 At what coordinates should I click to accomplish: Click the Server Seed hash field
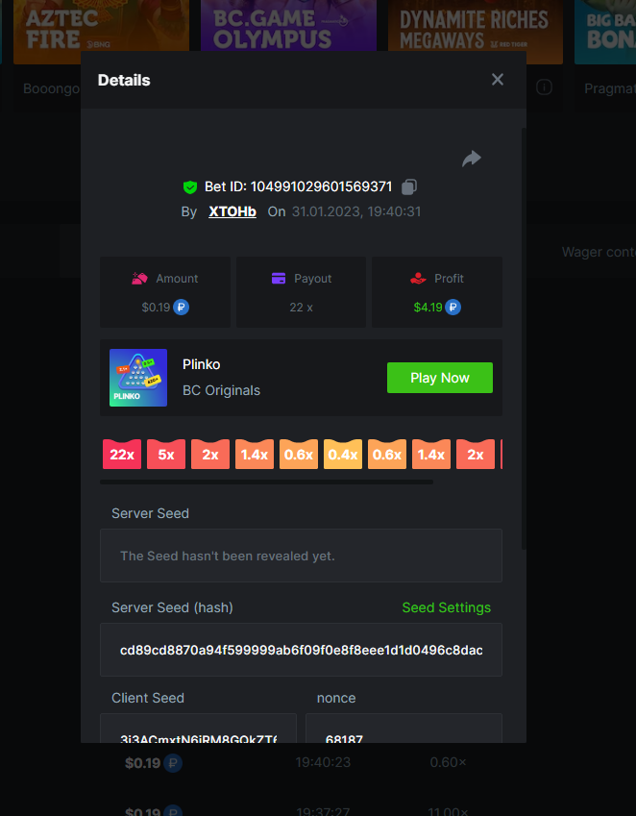tap(301, 650)
